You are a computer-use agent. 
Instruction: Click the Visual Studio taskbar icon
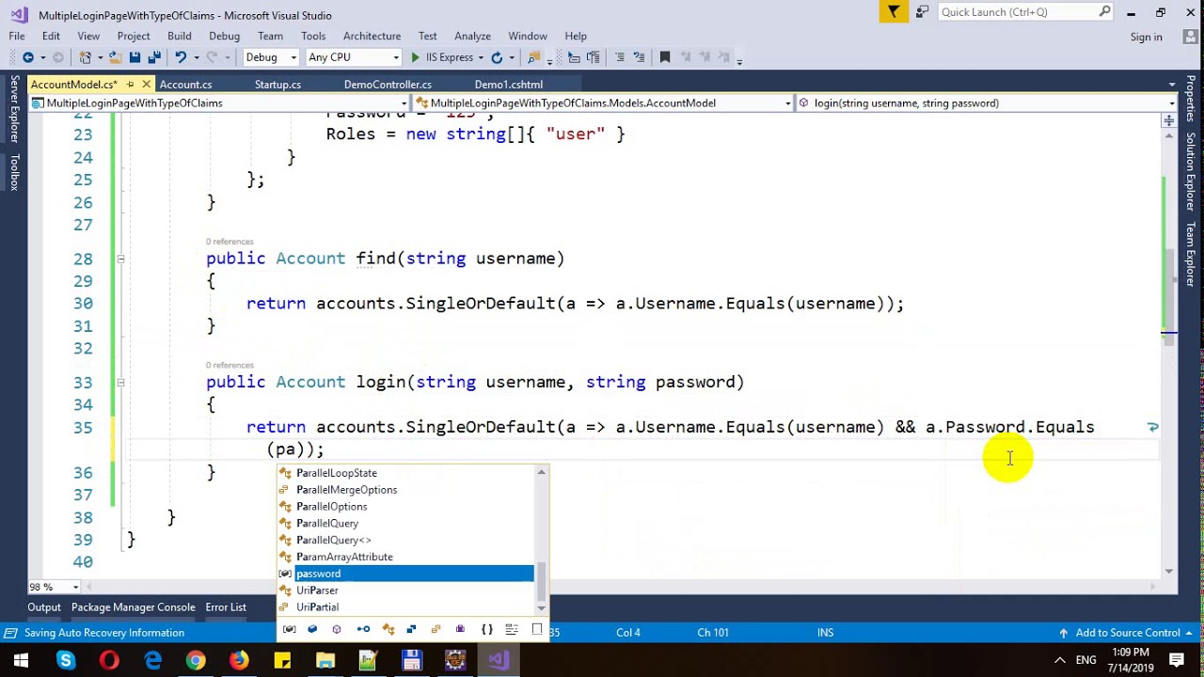pyautogui.click(x=499, y=661)
